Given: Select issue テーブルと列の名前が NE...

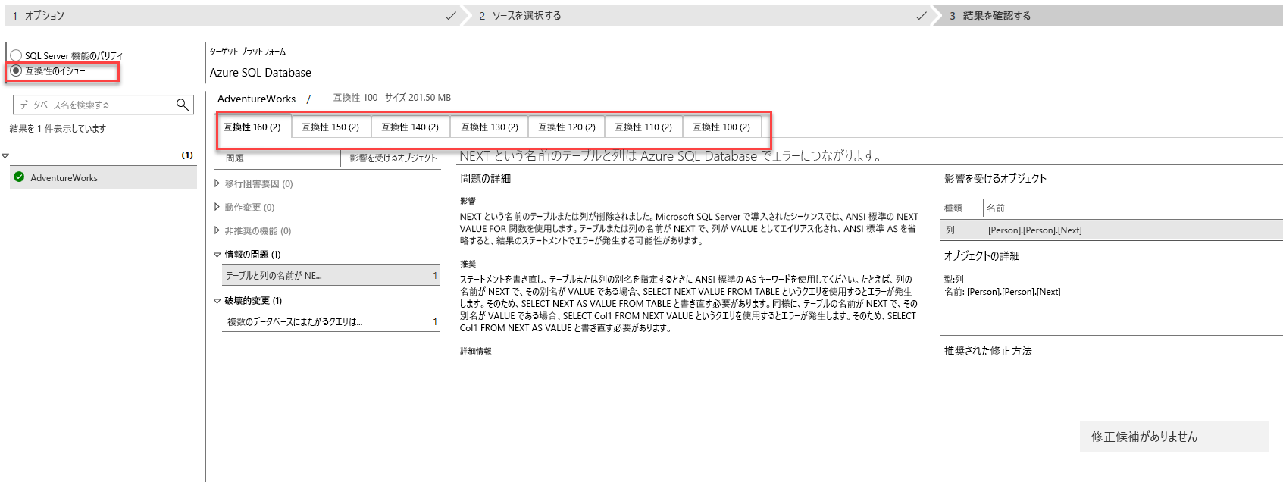Looking at the screenshot, I should coord(330,276).
